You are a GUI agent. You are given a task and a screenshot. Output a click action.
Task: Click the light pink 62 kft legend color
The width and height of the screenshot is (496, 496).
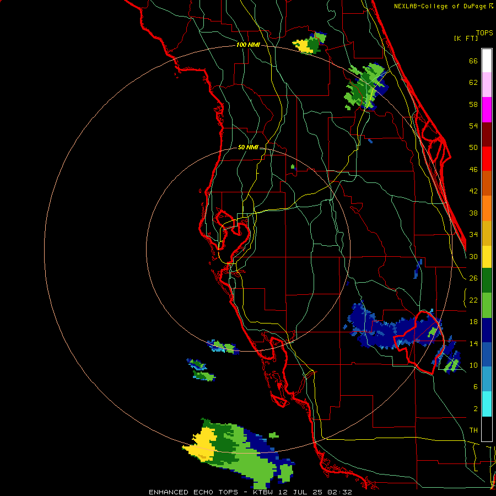coord(487,85)
